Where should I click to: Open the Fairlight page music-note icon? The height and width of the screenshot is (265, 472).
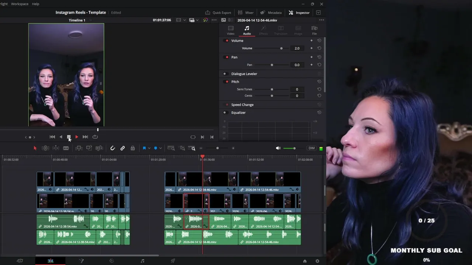click(x=142, y=261)
